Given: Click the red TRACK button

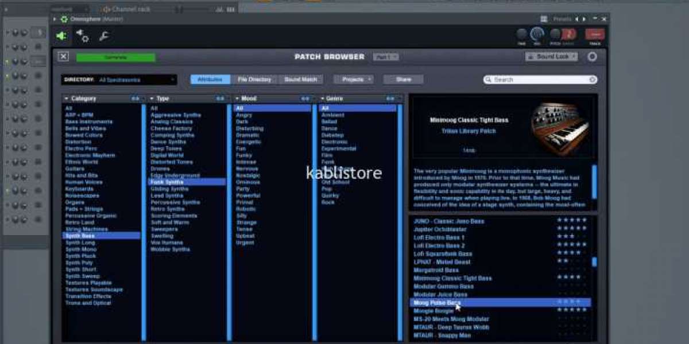Looking at the screenshot, I should coord(595,34).
